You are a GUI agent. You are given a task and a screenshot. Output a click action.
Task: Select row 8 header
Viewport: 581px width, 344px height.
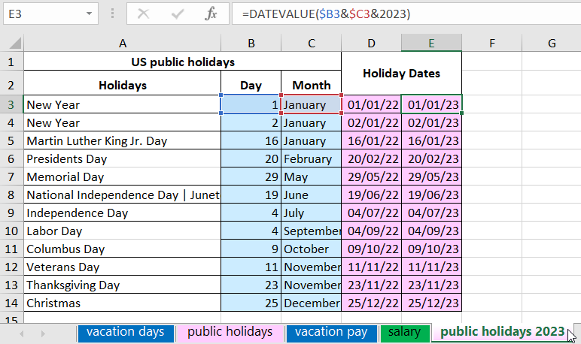tap(11, 195)
